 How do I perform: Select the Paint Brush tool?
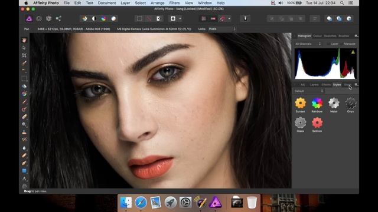click(x=24, y=101)
